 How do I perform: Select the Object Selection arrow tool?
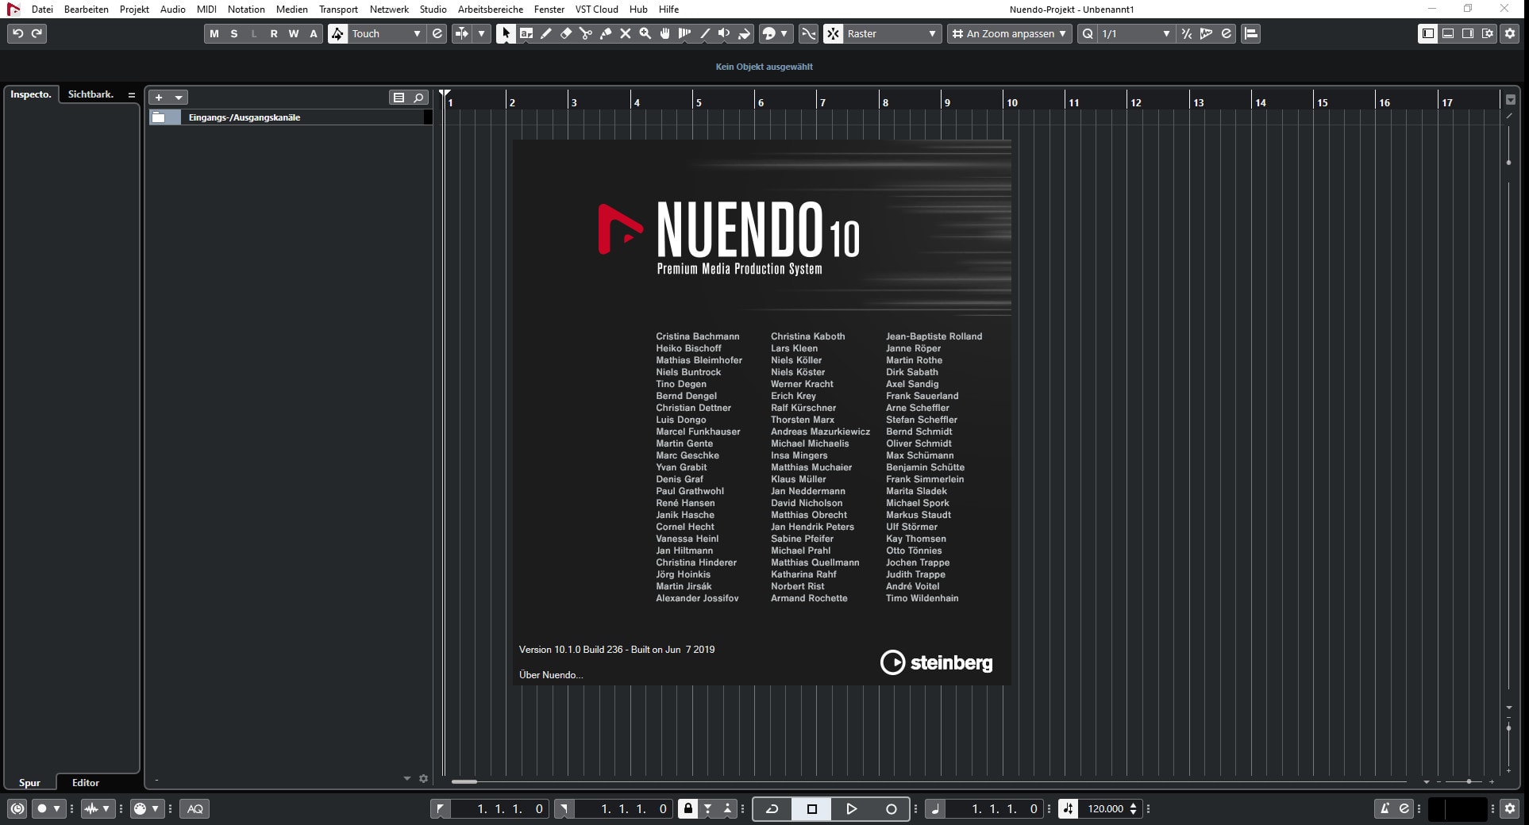(x=506, y=33)
